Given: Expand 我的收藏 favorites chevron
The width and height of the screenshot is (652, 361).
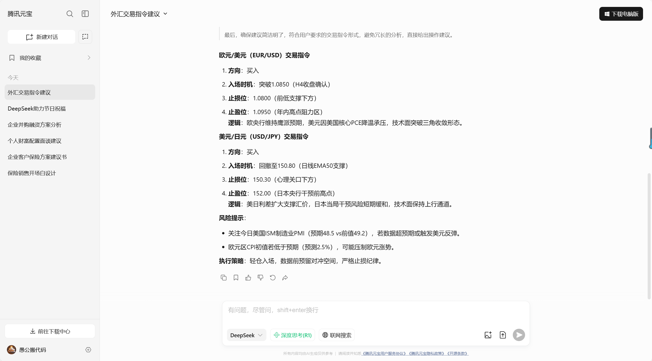Looking at the screenshot, I should 89,58.
